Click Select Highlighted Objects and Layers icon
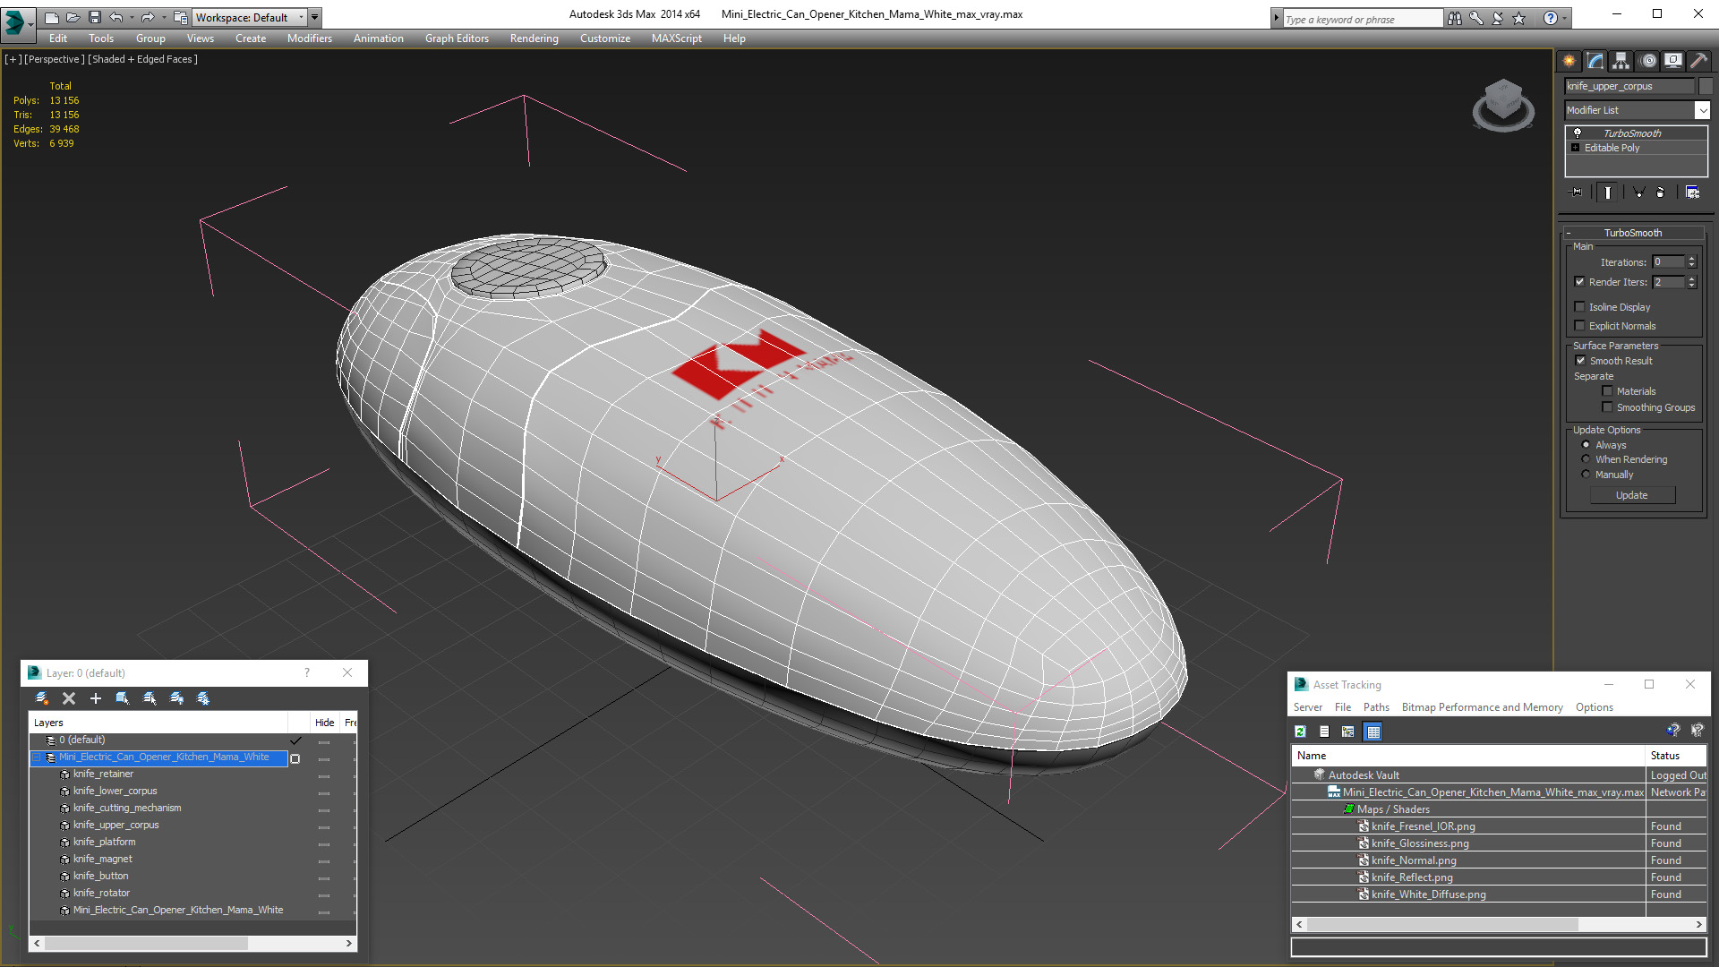Screen dimensions: 1719x967 click(123, 698)
